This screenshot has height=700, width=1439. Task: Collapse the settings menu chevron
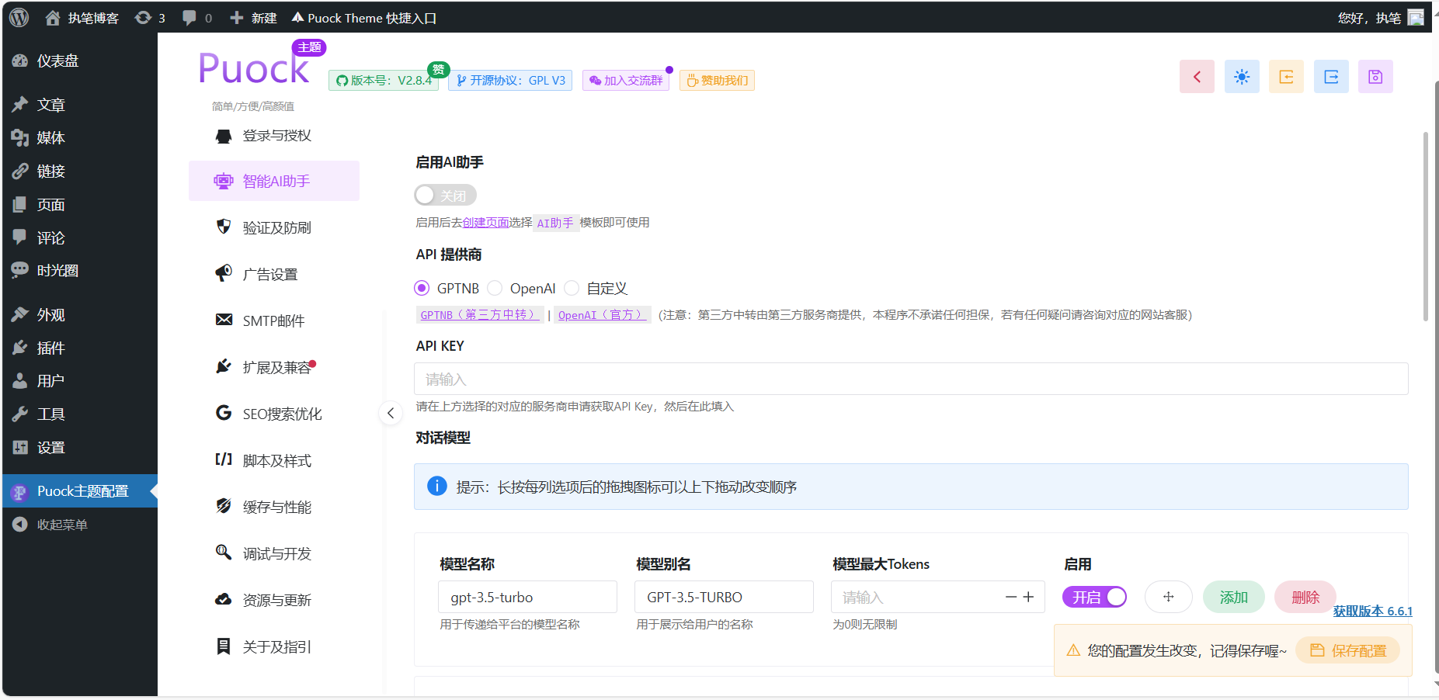[x=391, y=413]
